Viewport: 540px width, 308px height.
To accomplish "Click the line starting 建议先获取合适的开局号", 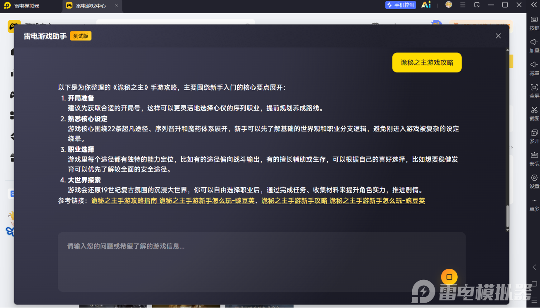I will [196, 108].
